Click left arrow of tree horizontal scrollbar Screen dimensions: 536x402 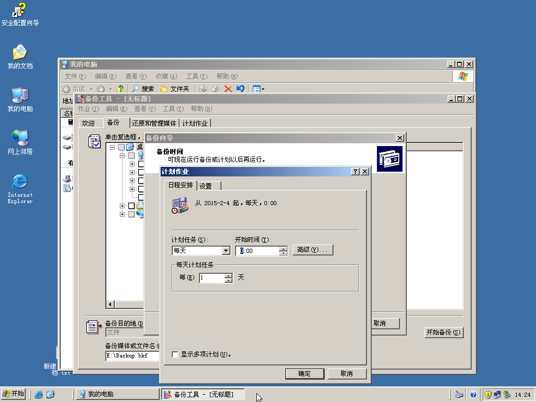[x=110, y=304]
